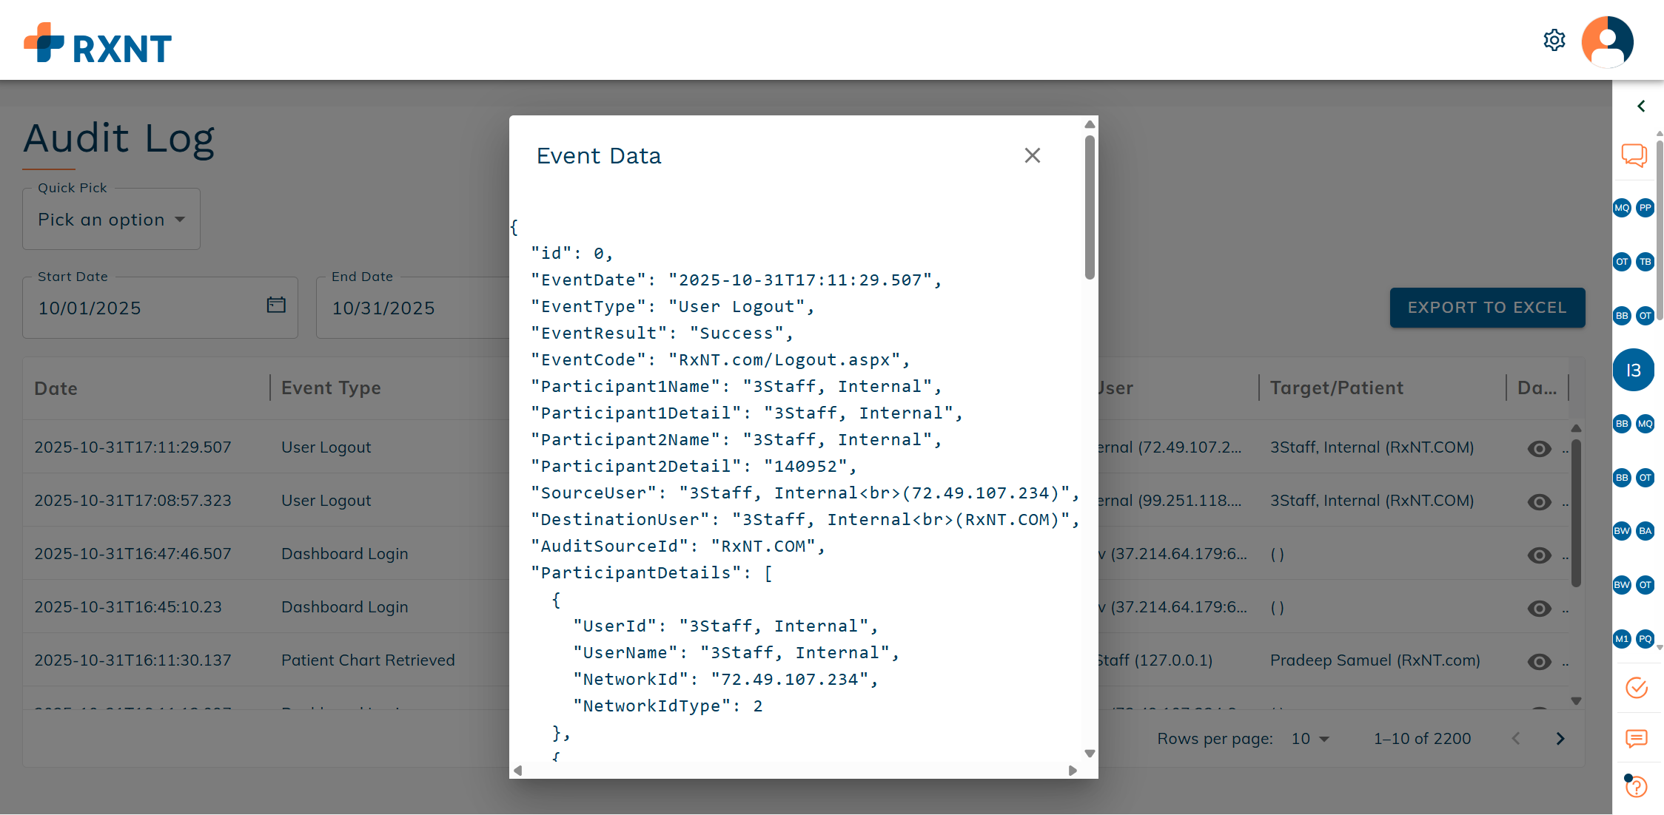View details for the Patient Chart Retrieved event

click(x=1539, y=662)
